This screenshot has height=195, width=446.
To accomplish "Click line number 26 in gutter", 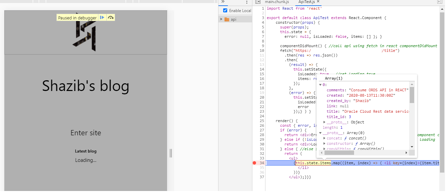I will (262, 125).
